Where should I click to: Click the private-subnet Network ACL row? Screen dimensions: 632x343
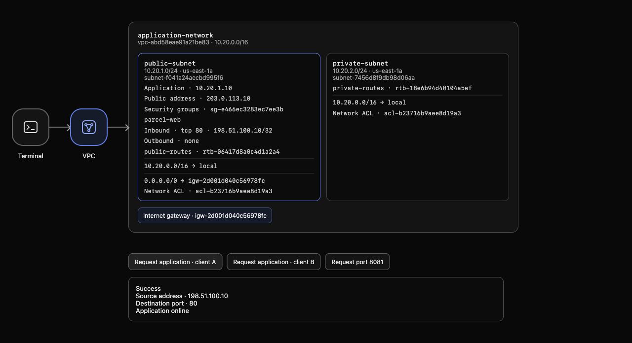click(397, 113)
